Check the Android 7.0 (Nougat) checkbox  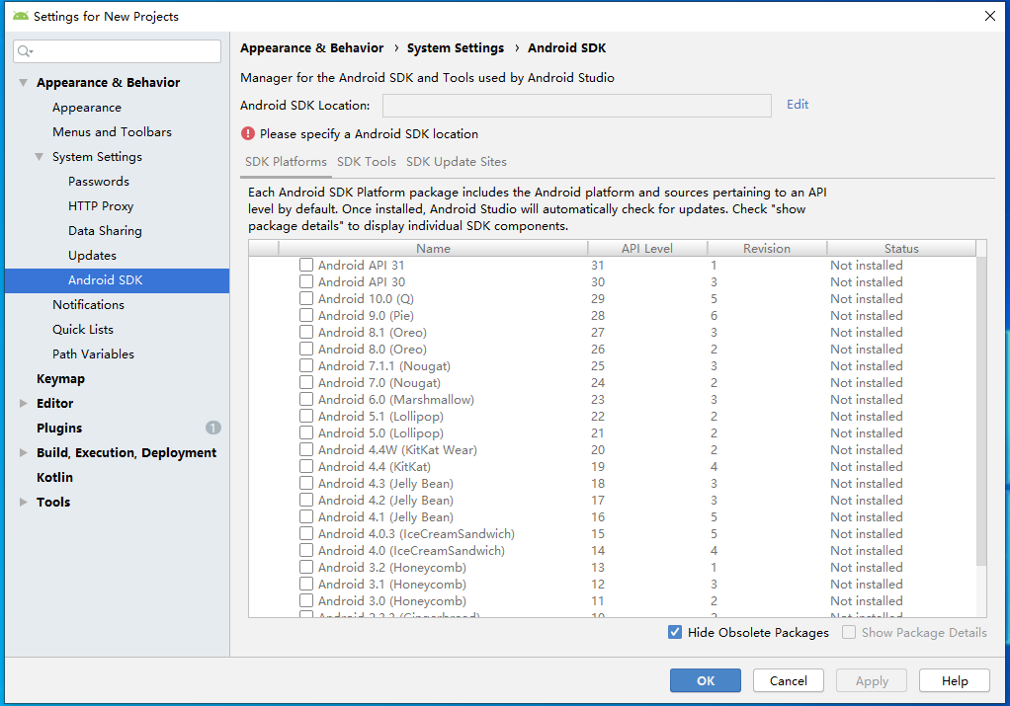[306, 382]
